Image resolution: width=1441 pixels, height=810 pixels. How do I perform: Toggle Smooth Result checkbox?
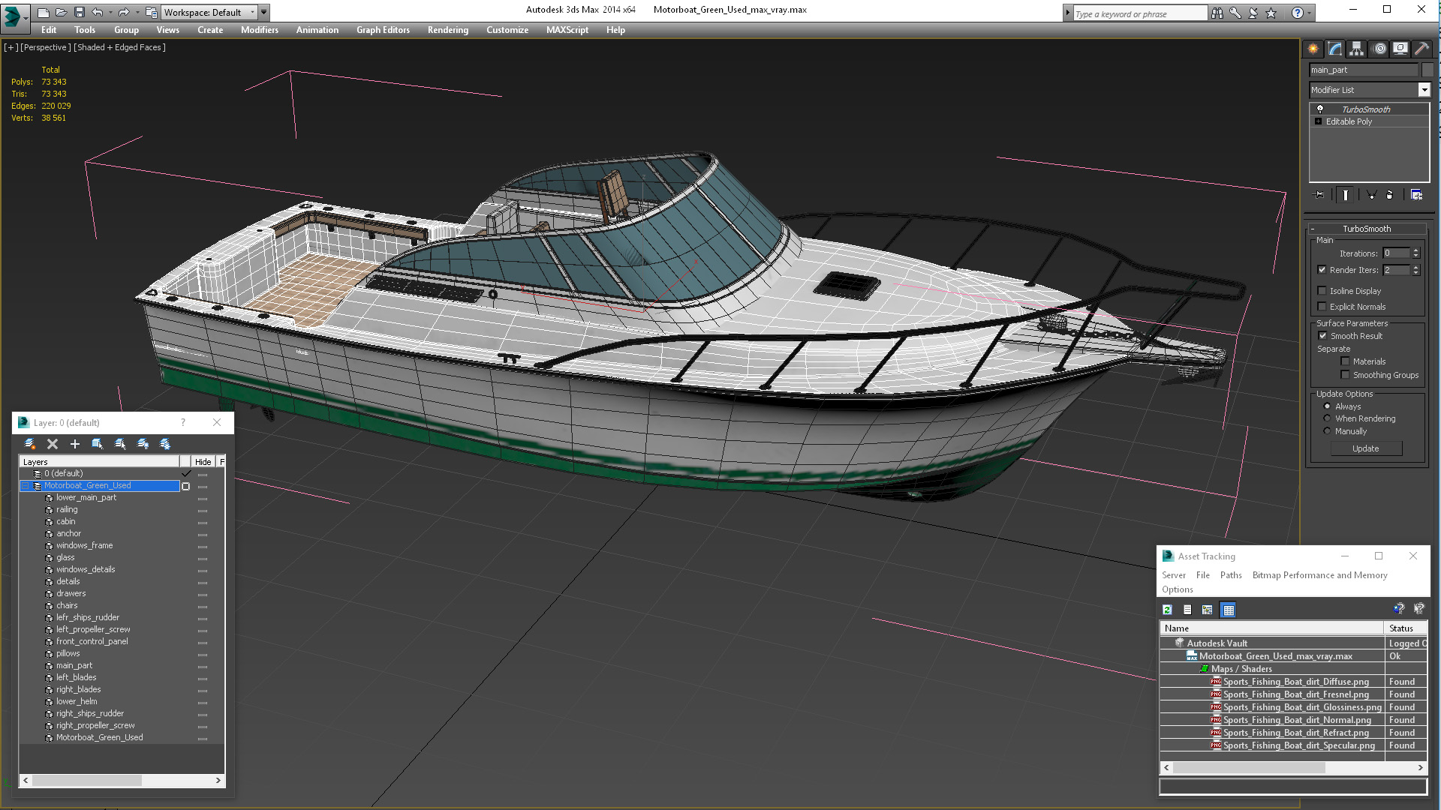(1322, 336)
